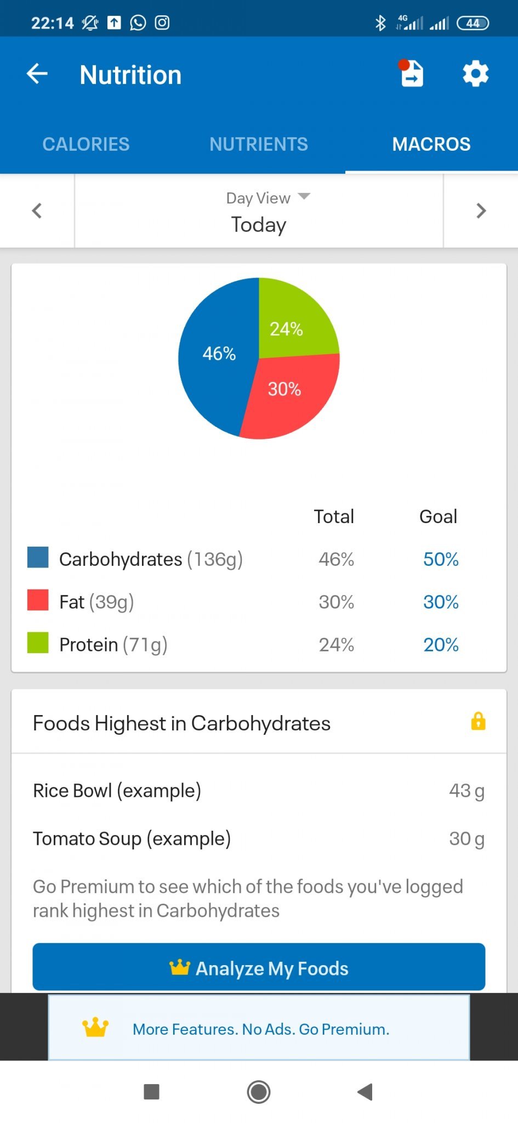This screenshot has width=518, height=1123.
Task: Tap the More Features Go Premium link
Action: (x=261, y=1029)
